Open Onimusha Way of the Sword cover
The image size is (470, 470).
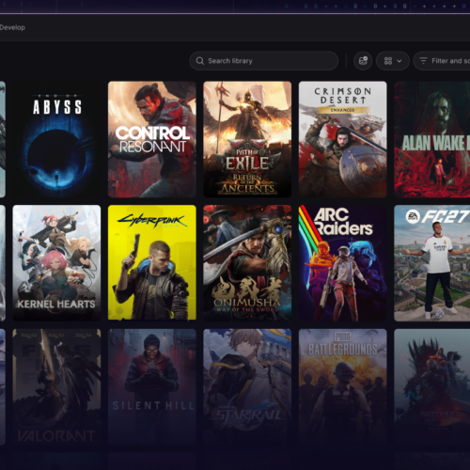[x=247, y=263]
